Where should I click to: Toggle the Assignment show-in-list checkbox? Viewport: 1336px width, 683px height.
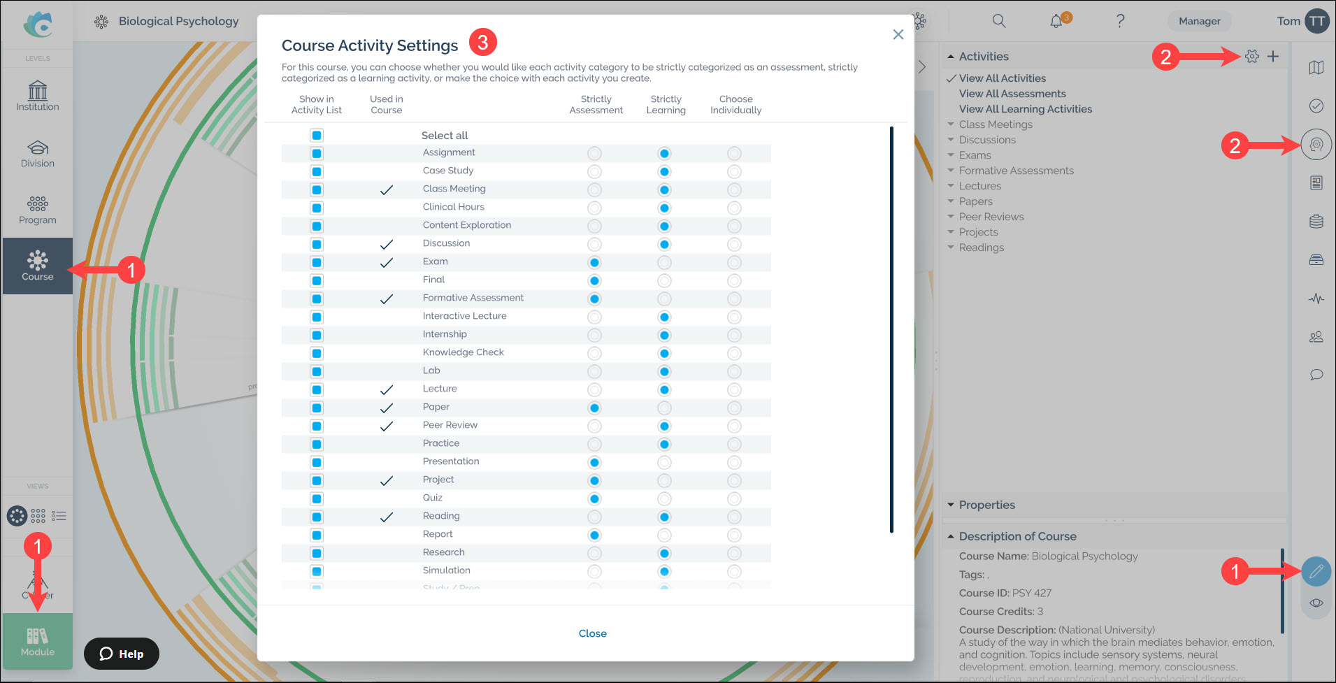coord(317,154)
